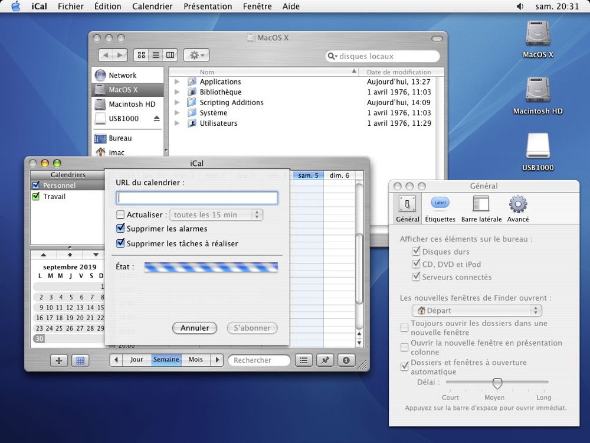Open the Étiquettes preferences pane
Screen dimensions: 590x443
point(440,209)
